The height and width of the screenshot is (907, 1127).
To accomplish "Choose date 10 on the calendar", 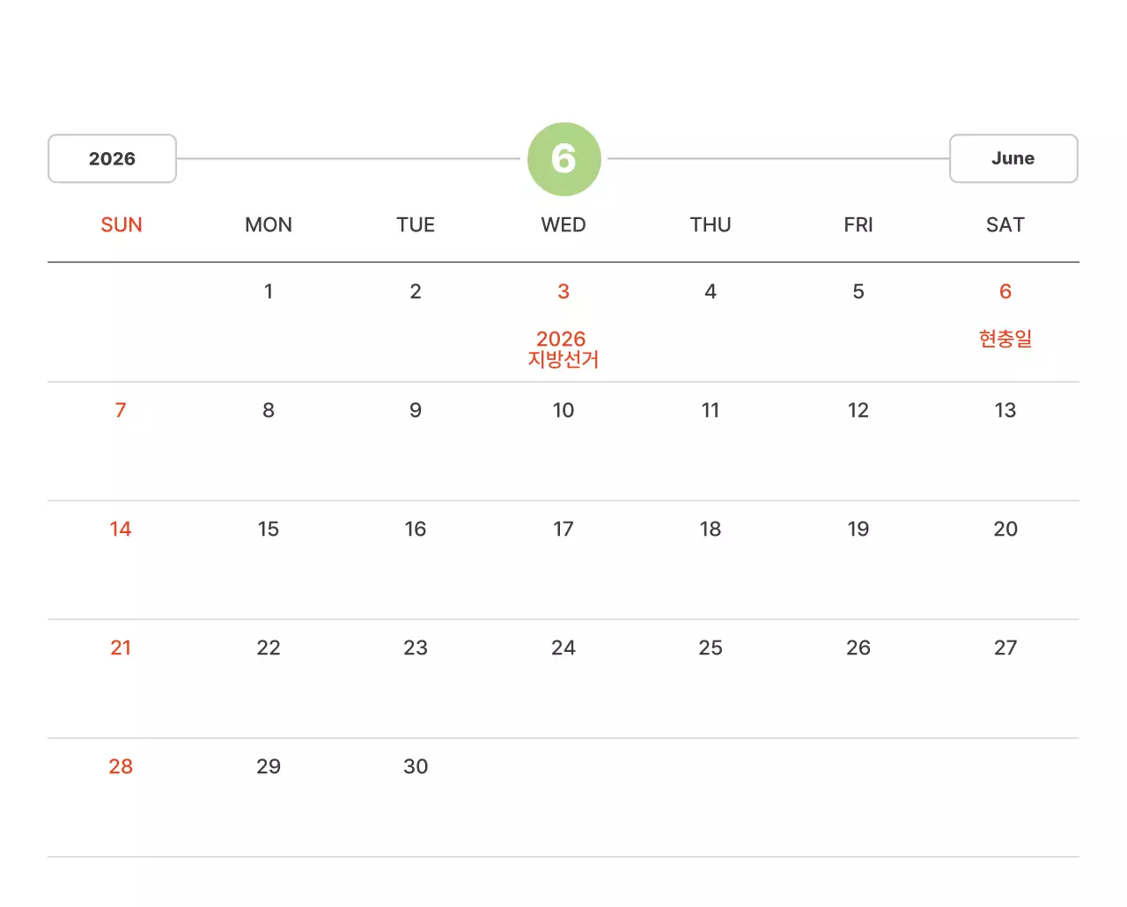I will click(563, 410).
